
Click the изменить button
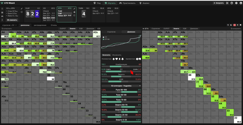coord(12,20)
